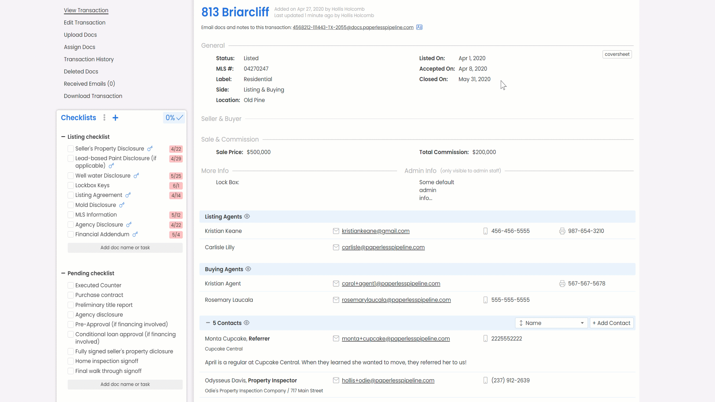Image resolution: width=715 pixels, height=402 pixels.
Task: Check the Lockbox Keys checkbox
Action: pos(70,185)
